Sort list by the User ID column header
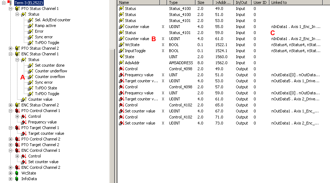The image size is (330, 183). [261, 2]
